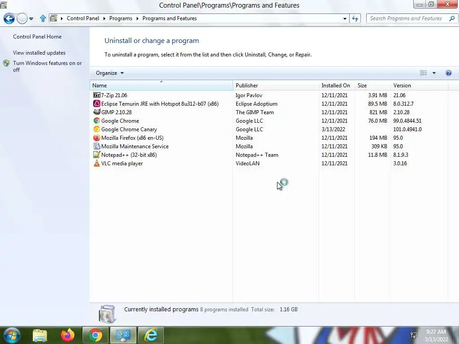Sort list by the Size column header
The image size is (459, 344).
pos(372,86)
